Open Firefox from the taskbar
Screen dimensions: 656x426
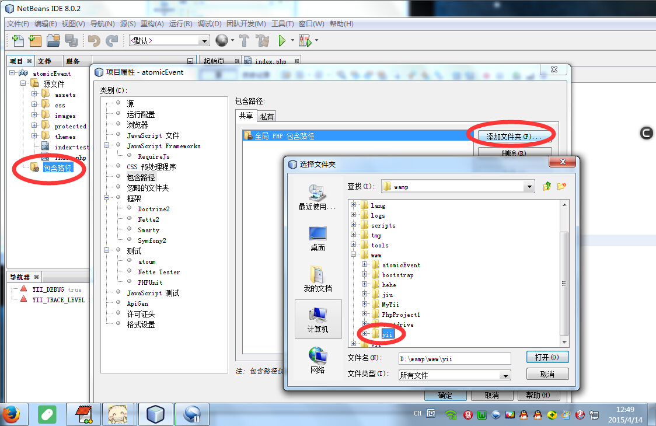click(12, 415)
